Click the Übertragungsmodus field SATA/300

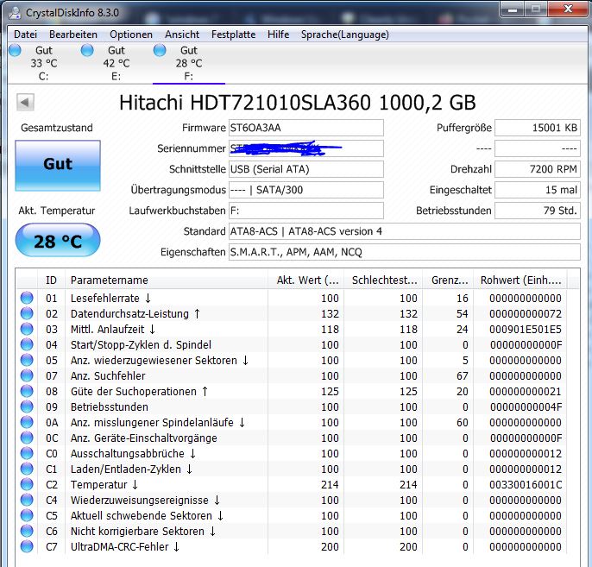(305, 190)
